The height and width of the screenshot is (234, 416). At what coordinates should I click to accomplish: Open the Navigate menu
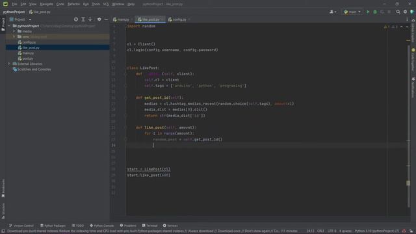pos(46,5)
